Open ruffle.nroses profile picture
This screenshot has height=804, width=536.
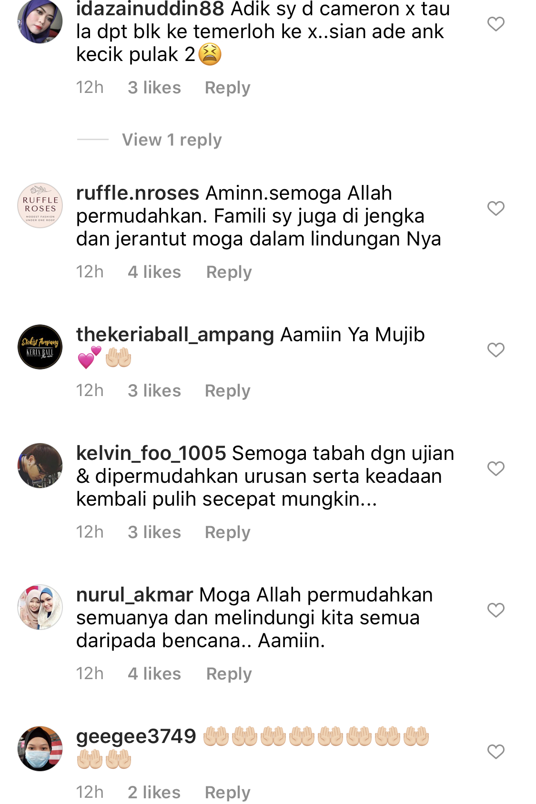pos(40,205)
